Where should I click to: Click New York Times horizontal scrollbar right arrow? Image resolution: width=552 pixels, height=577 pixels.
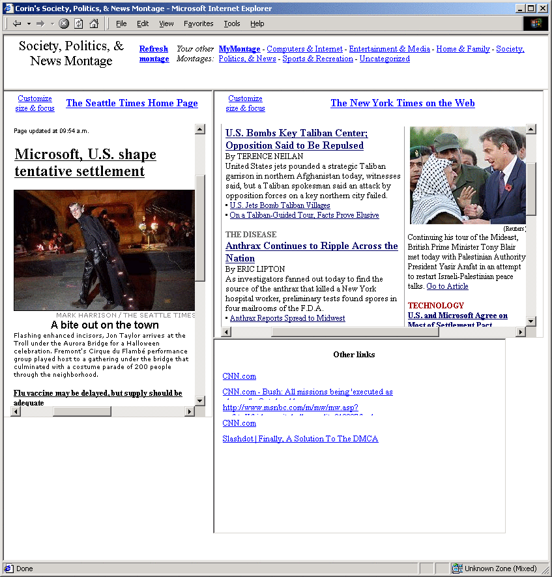point(520,332)
